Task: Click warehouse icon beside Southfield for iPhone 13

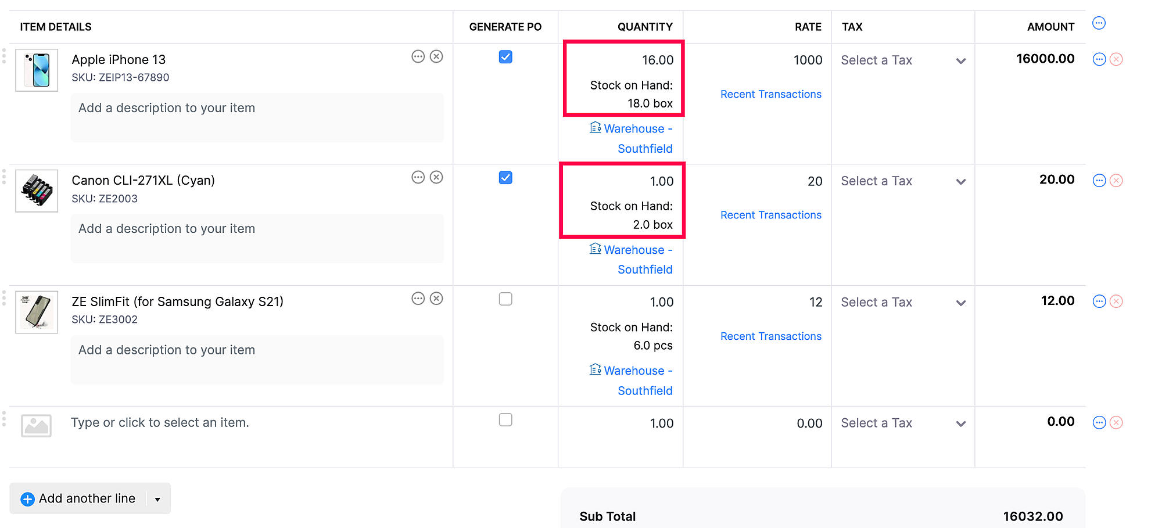Action: pos(596,127)
